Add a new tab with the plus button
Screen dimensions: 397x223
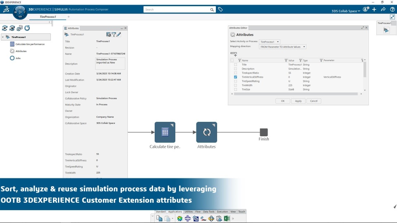[x=69, y=17]
